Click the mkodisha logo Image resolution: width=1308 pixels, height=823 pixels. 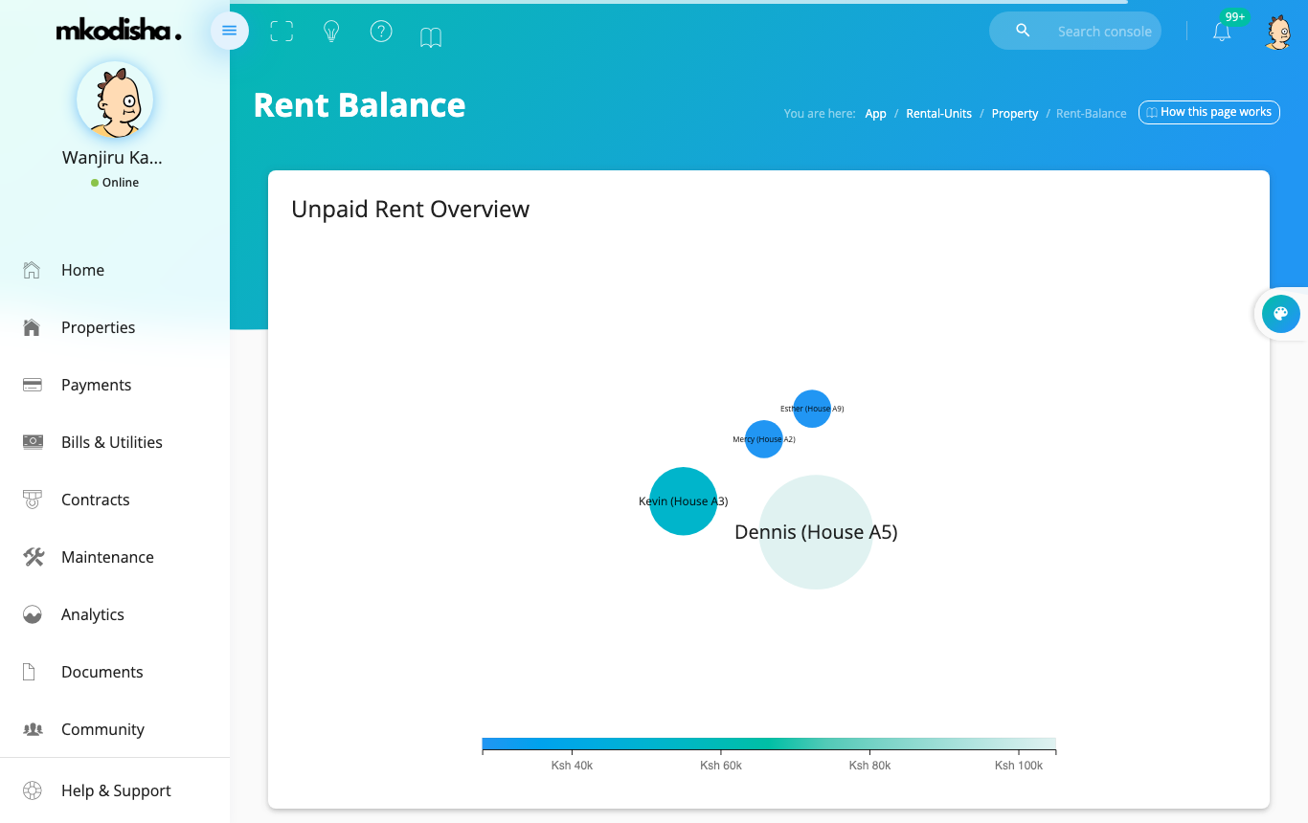pos(118,31)
